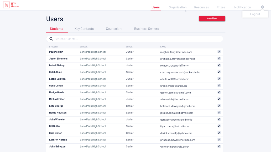The height and width of the screenshot is (152, 271).
Task: Edit Caleb Dunn using the pencil icon
Action: [x=219, y=72]
